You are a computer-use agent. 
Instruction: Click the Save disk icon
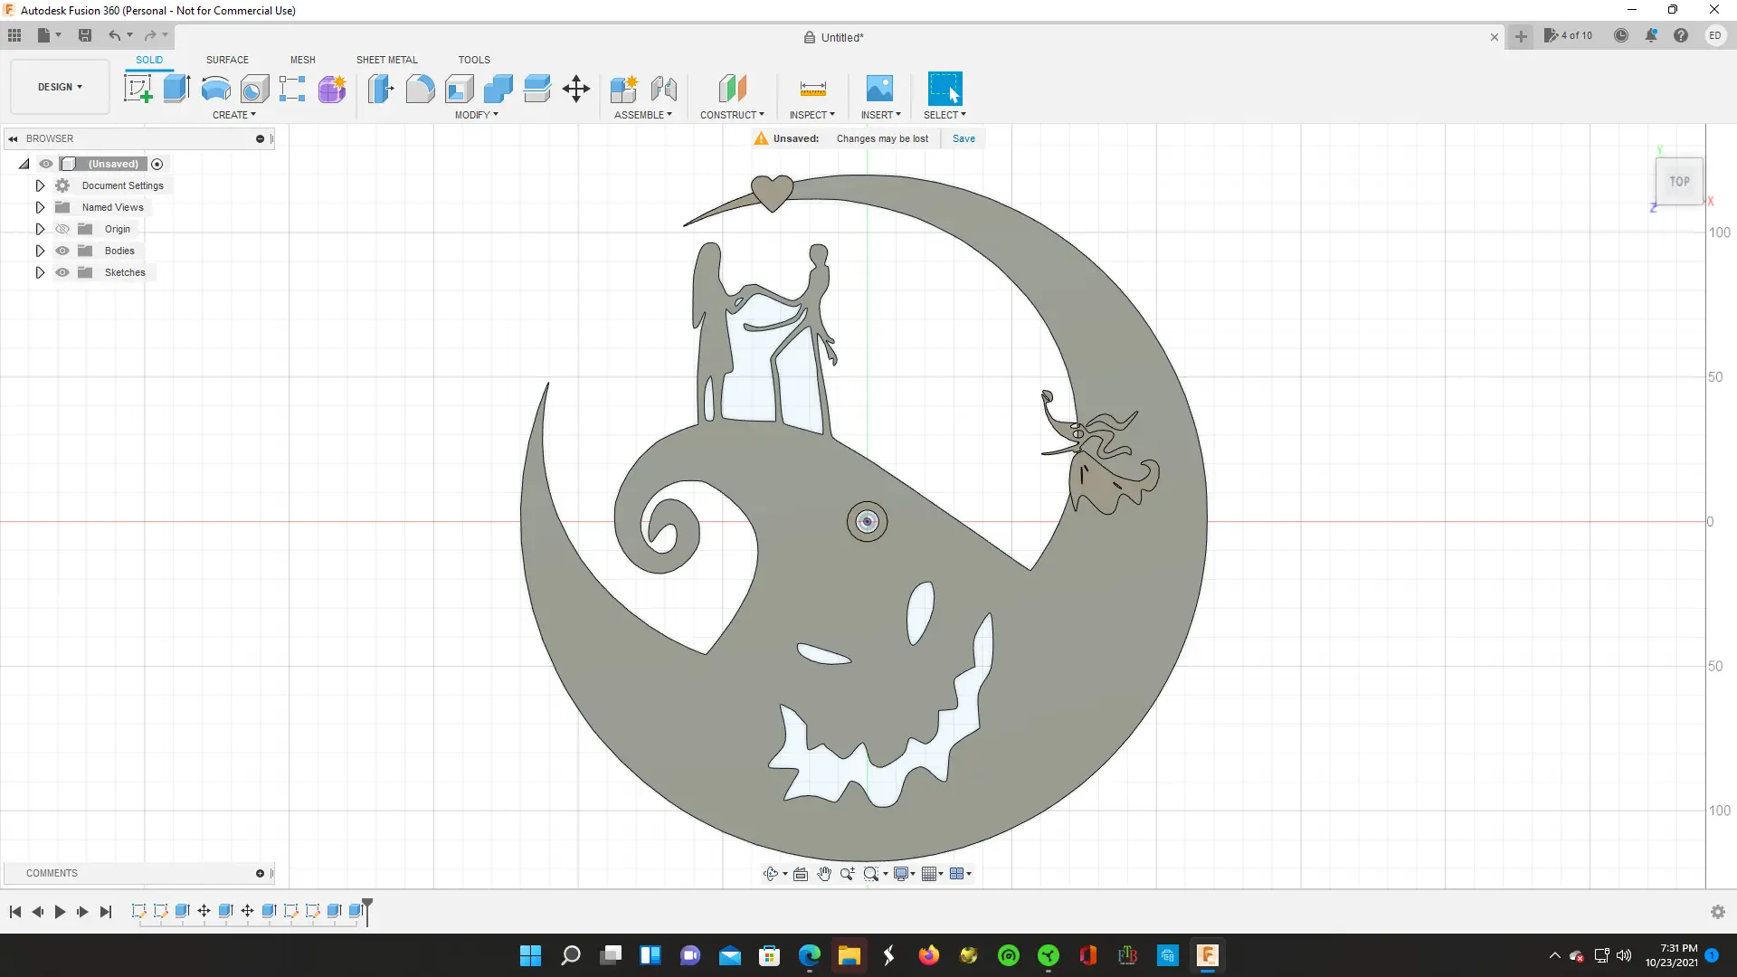[85, 35]
